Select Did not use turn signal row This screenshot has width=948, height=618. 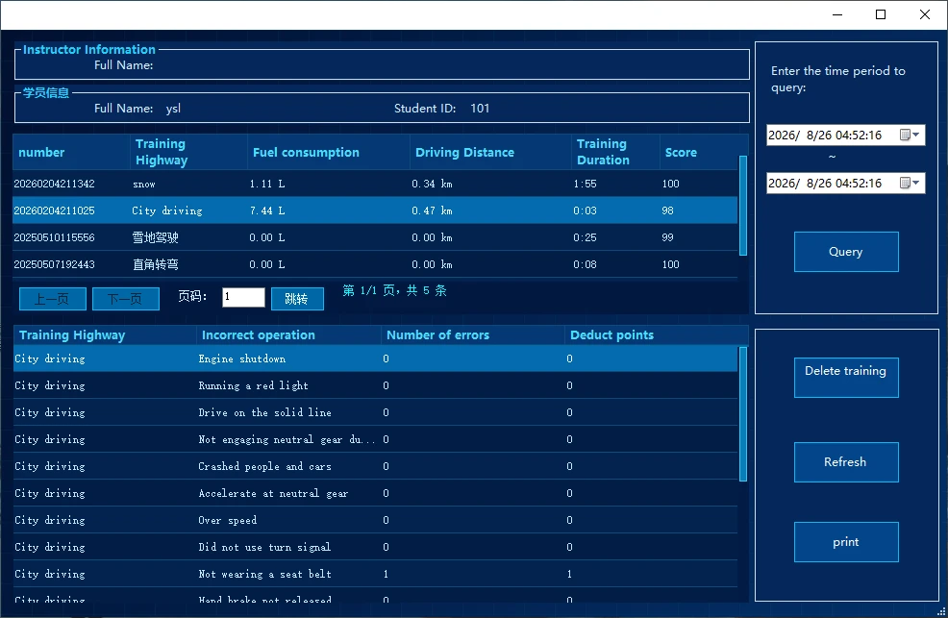375,547
